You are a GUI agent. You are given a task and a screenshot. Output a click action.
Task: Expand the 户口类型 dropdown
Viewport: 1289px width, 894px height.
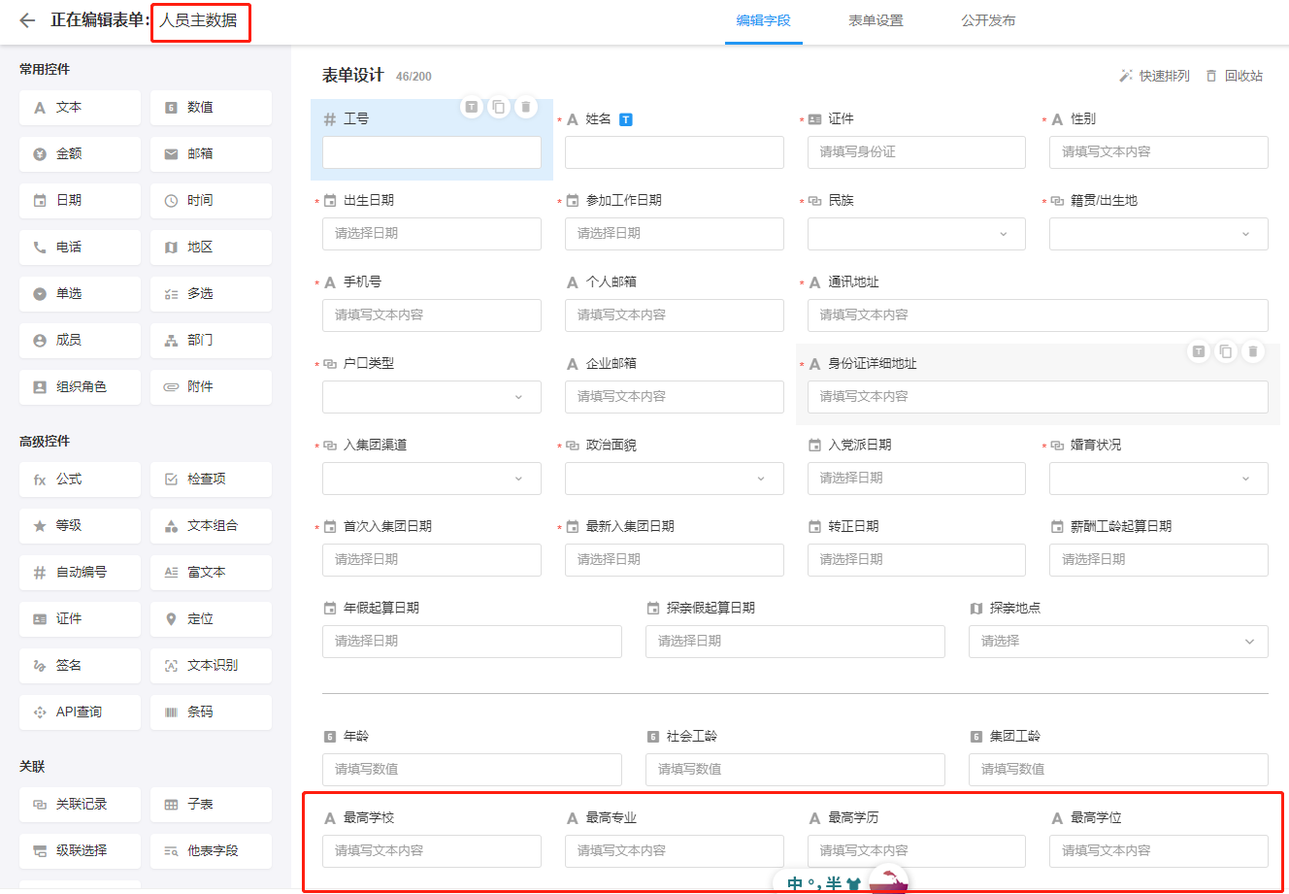click(431, 397)
